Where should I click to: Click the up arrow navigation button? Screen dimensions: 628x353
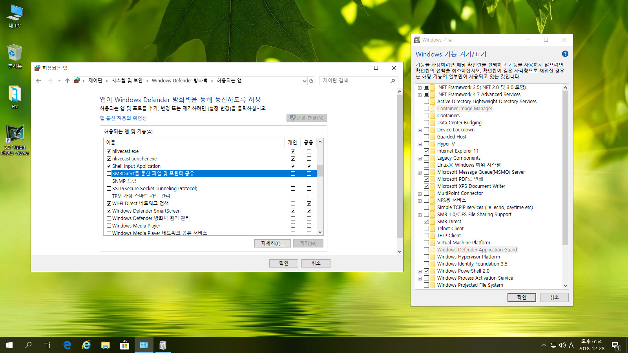pos(68,81)
